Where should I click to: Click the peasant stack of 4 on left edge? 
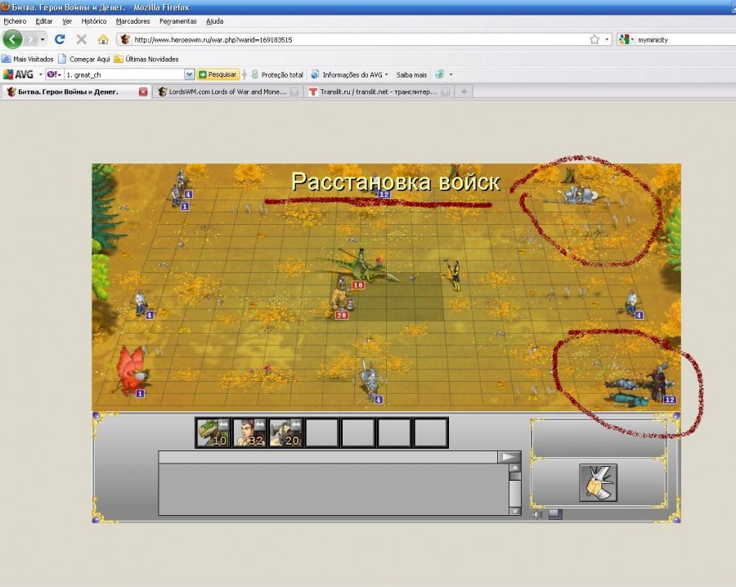(141, 303)
